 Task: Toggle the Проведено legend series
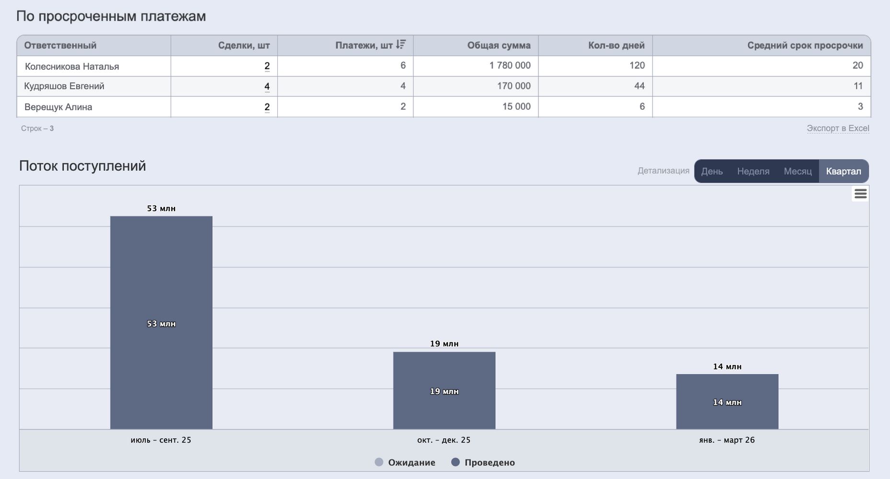(x=483, y=462)
